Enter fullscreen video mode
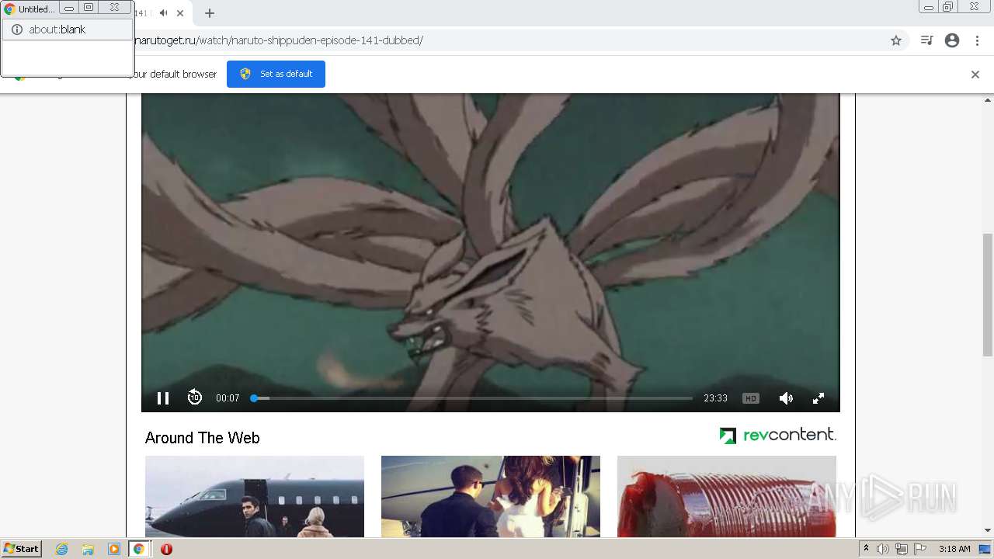 pyautogui.click(x=818, y=398)
